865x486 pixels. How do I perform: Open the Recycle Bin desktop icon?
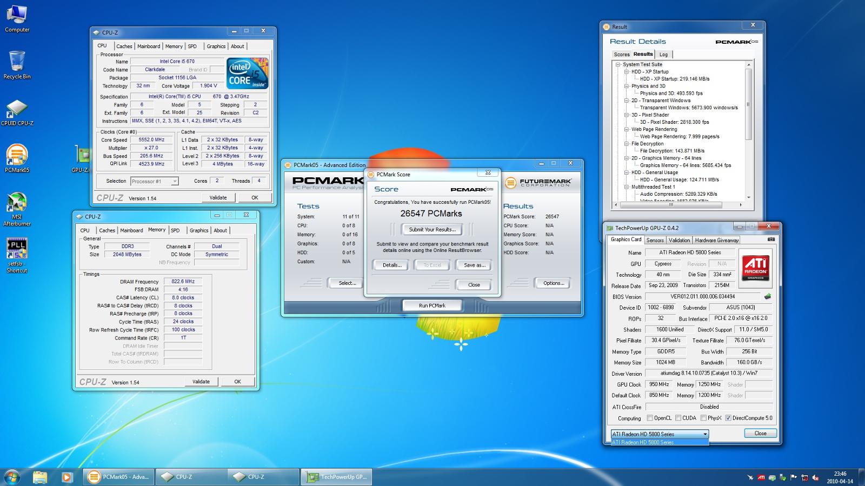(17, 65)
